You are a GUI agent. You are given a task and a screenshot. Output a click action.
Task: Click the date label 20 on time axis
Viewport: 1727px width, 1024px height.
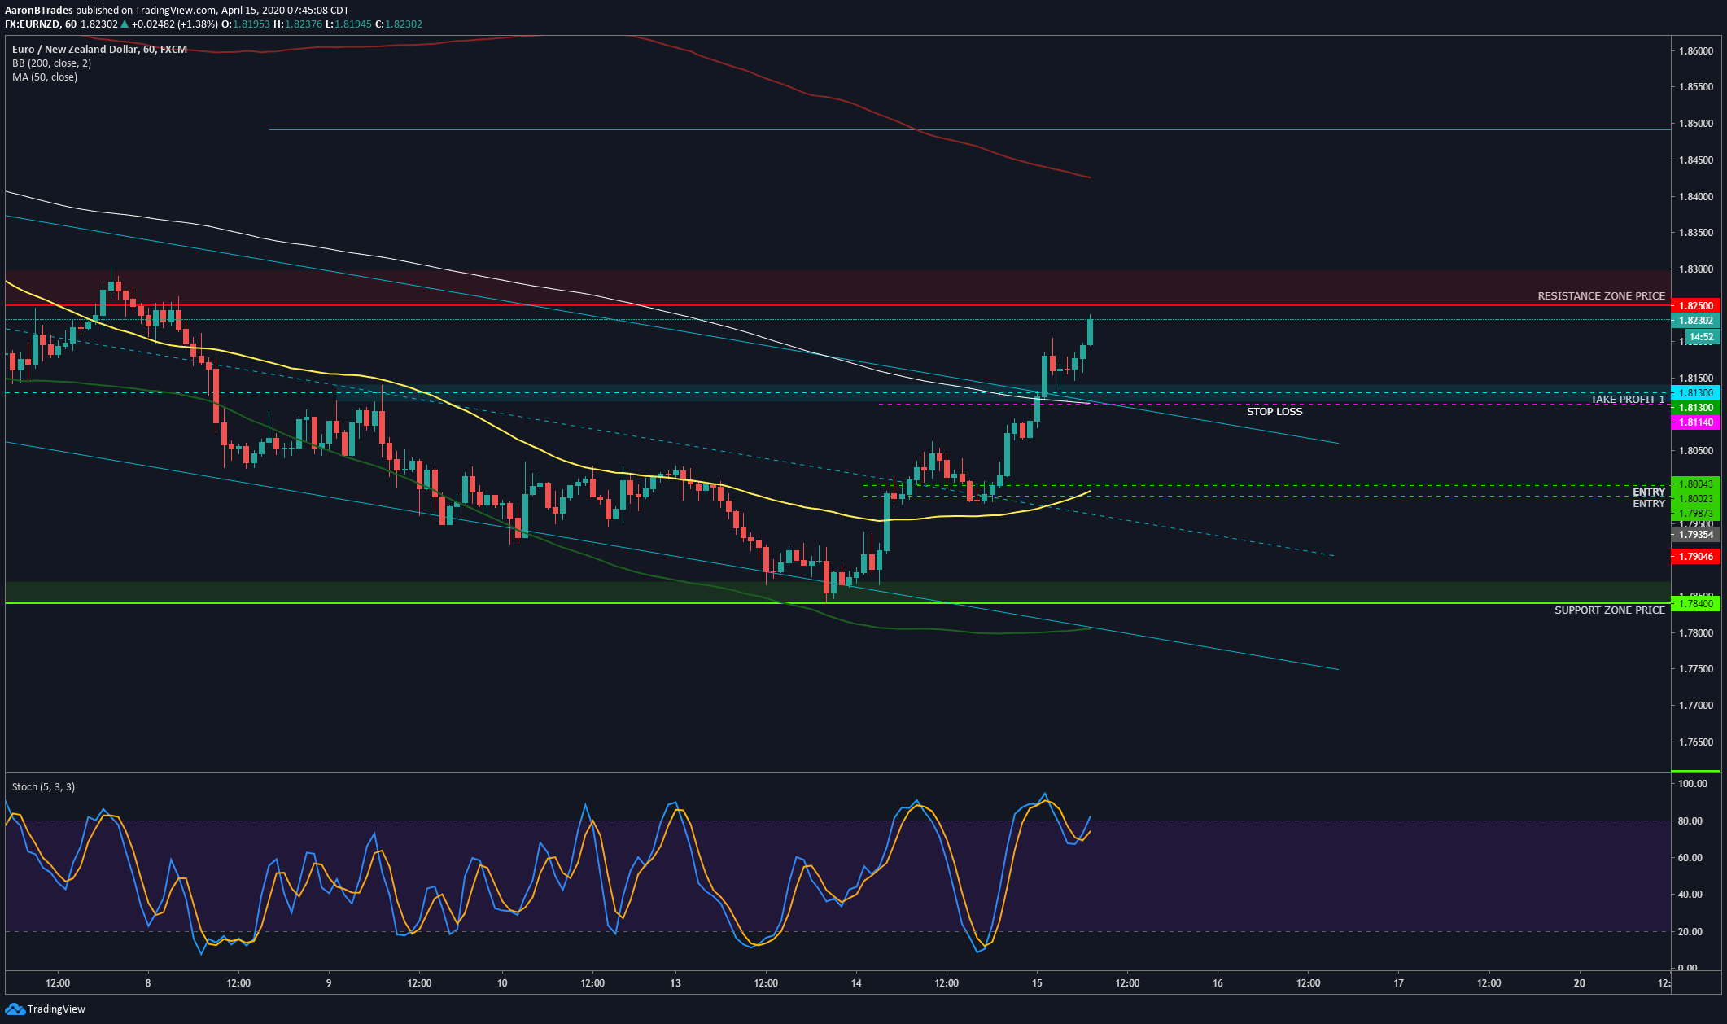(1580, 983)
